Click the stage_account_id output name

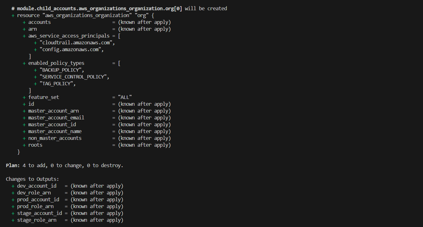coord(39,213)
